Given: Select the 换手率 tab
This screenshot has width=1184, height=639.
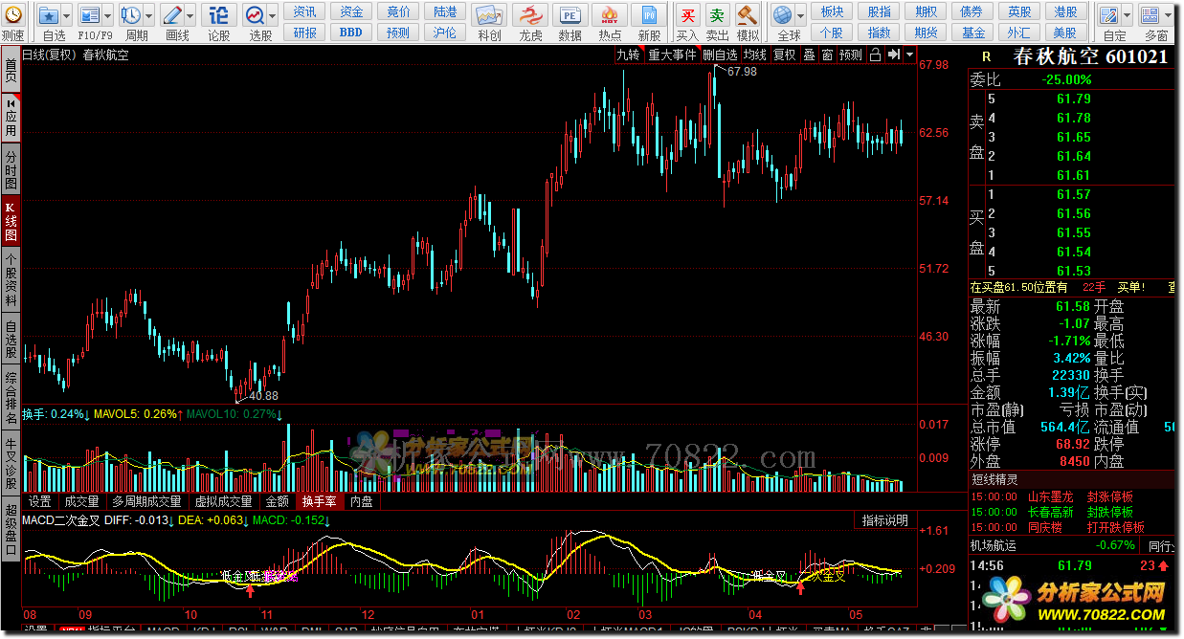Looking at the screenshot, I should click(320, 501).
